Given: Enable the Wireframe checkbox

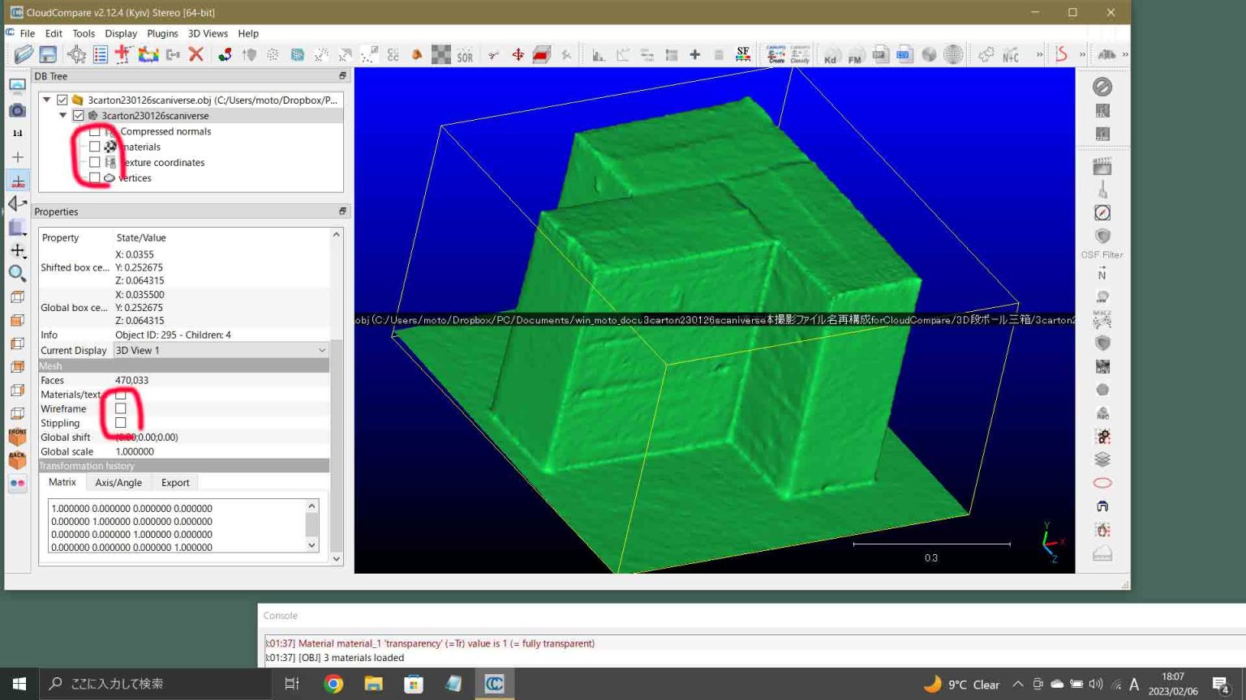Looking at the screenshot, I should [x=121, y=408].
